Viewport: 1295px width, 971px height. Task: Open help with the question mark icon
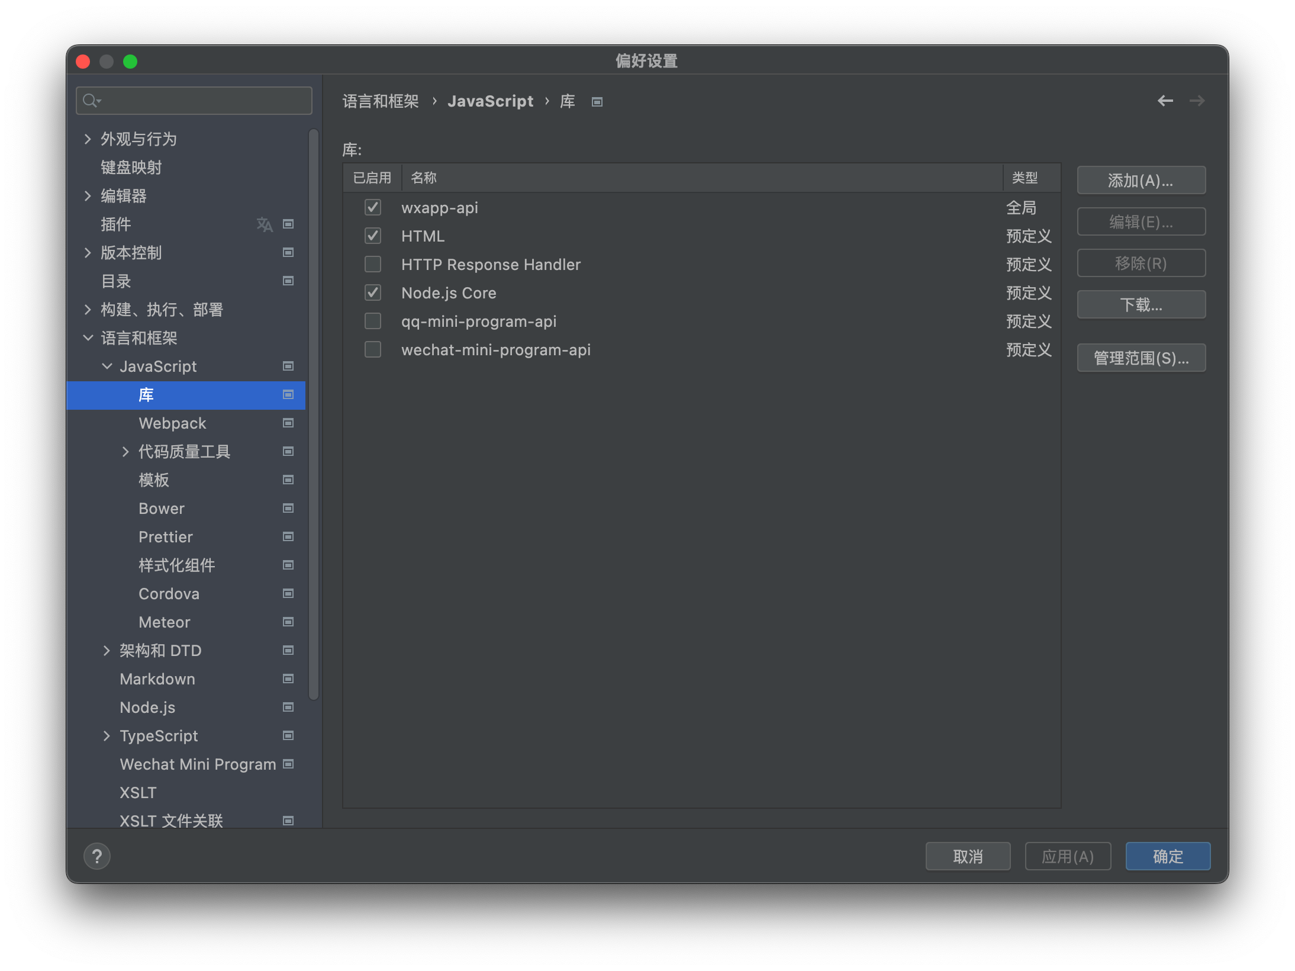(97, 856)
